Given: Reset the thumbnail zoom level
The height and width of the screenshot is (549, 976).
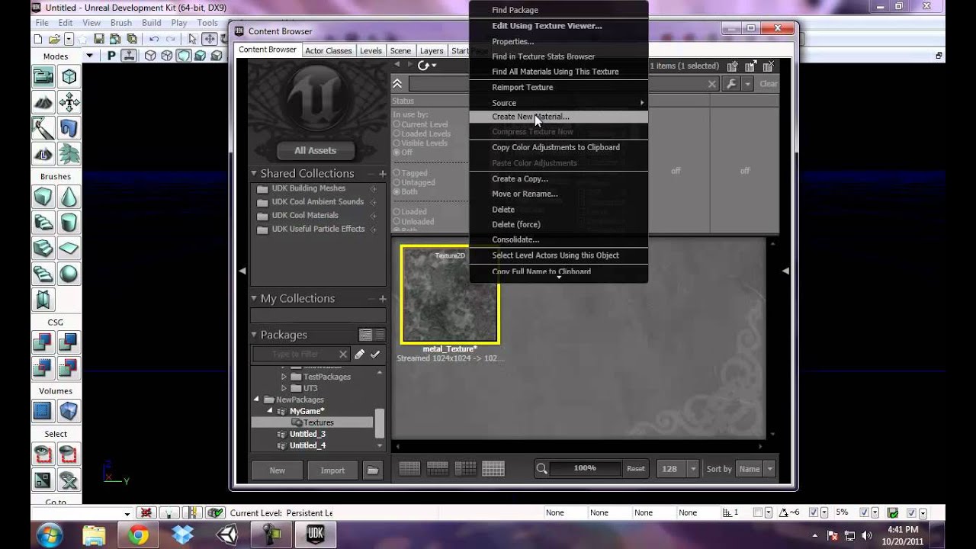Looking at the screenshot, I should [x=636, y=469].
